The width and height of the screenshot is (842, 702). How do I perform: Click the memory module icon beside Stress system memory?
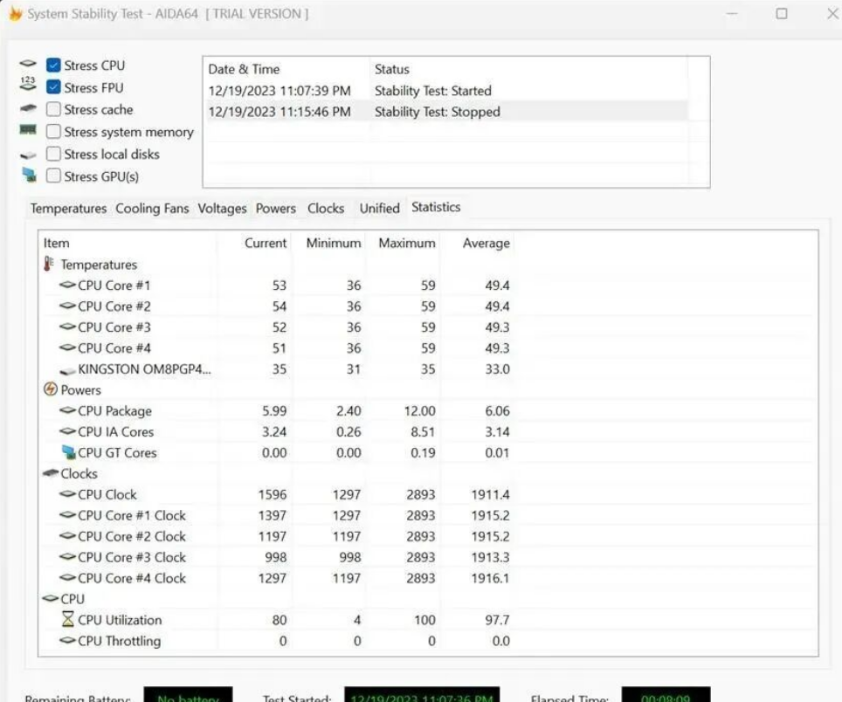[x=28, y=131]
